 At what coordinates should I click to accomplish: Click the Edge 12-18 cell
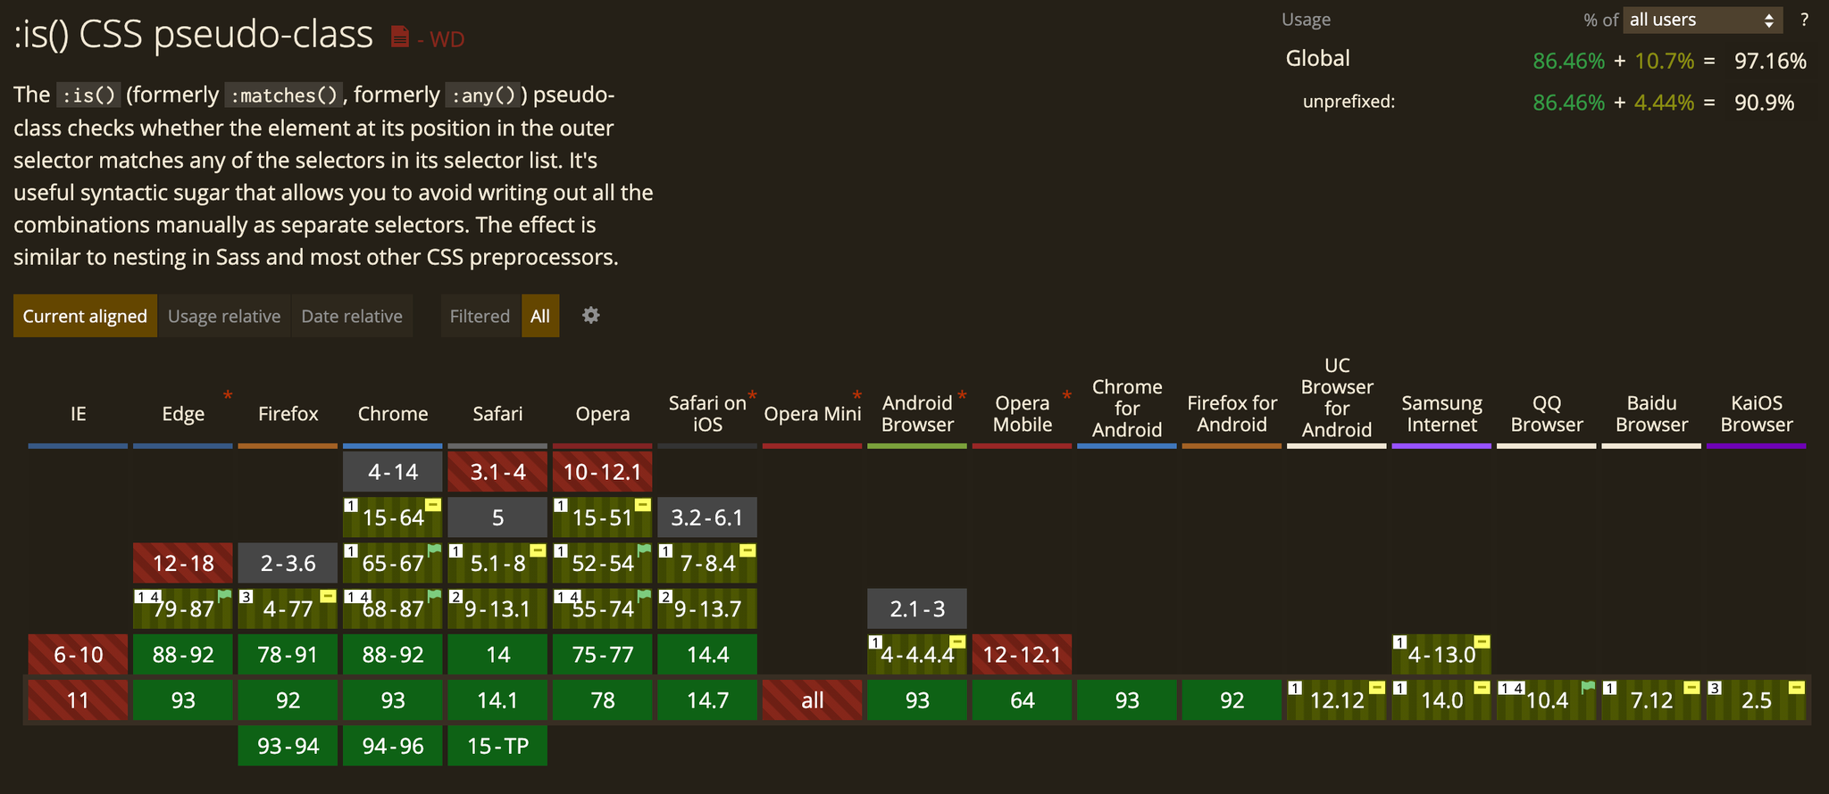(183, 563)
